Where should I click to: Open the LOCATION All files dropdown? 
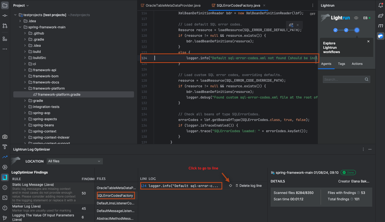[x=74, y=161]
